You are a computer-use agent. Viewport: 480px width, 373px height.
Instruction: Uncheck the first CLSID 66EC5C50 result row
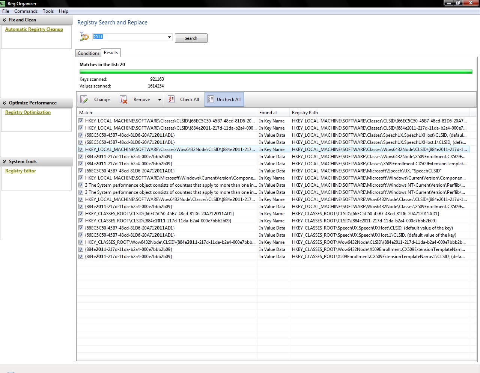click(x=81, y=121)
